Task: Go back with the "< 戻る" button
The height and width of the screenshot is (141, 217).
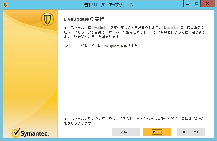Action: tap(126, 132)
